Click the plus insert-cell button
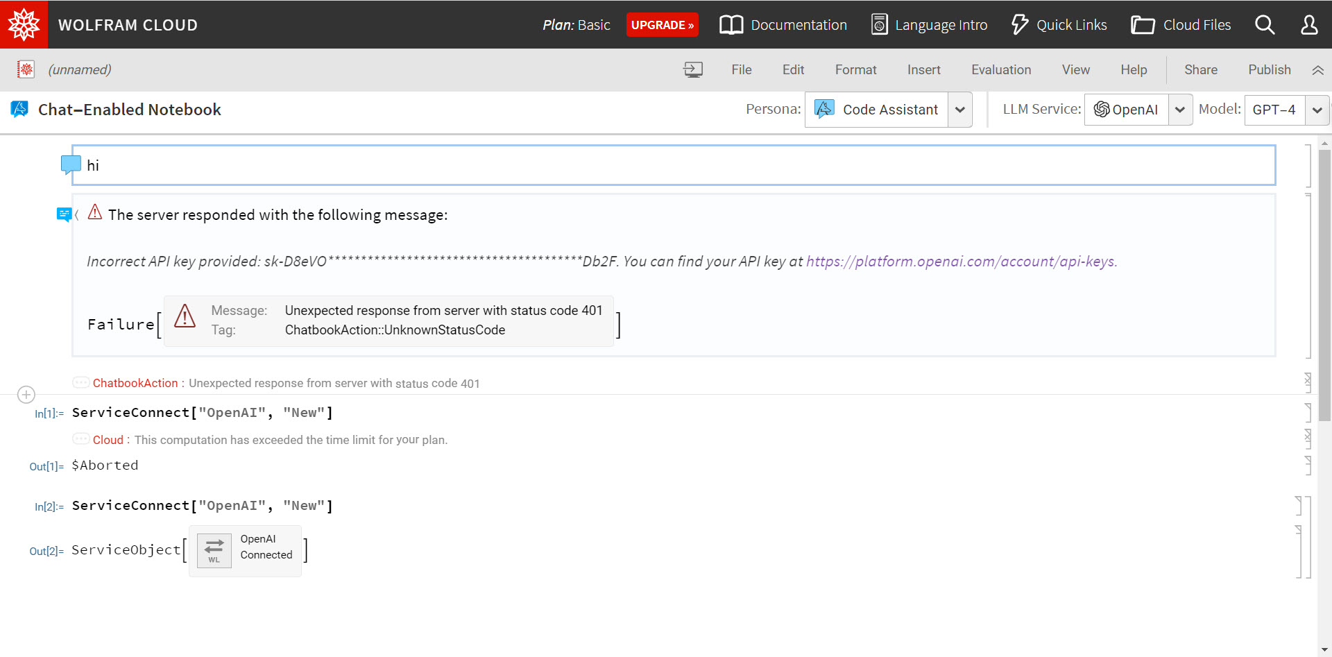Image resolution: width=1332 pixels, height=657 pixels. 26,395
